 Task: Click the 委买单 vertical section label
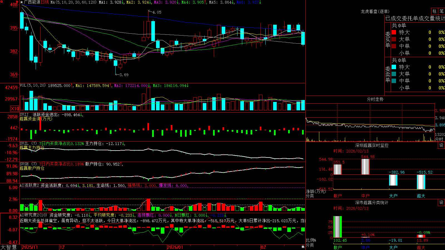pos(388,40)
